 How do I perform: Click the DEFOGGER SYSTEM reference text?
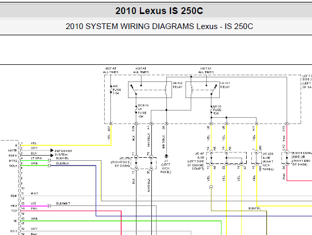(63, 153)
